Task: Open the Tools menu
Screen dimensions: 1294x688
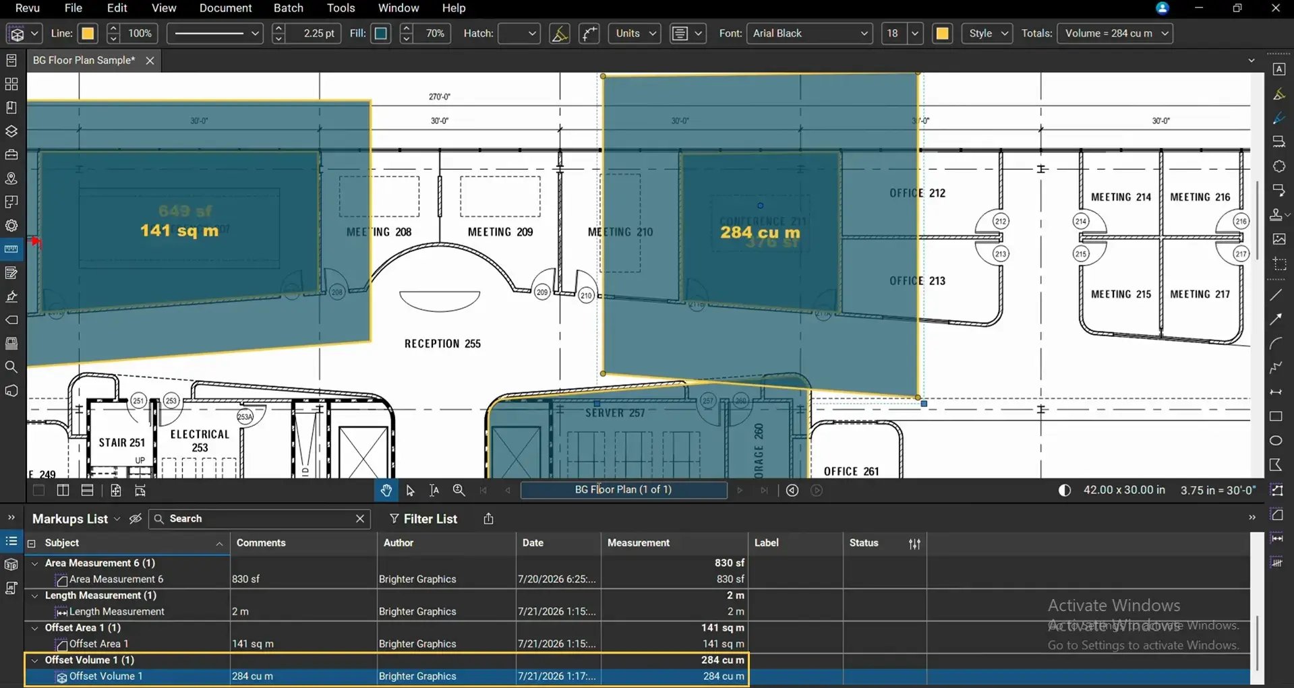Action: 341,8
